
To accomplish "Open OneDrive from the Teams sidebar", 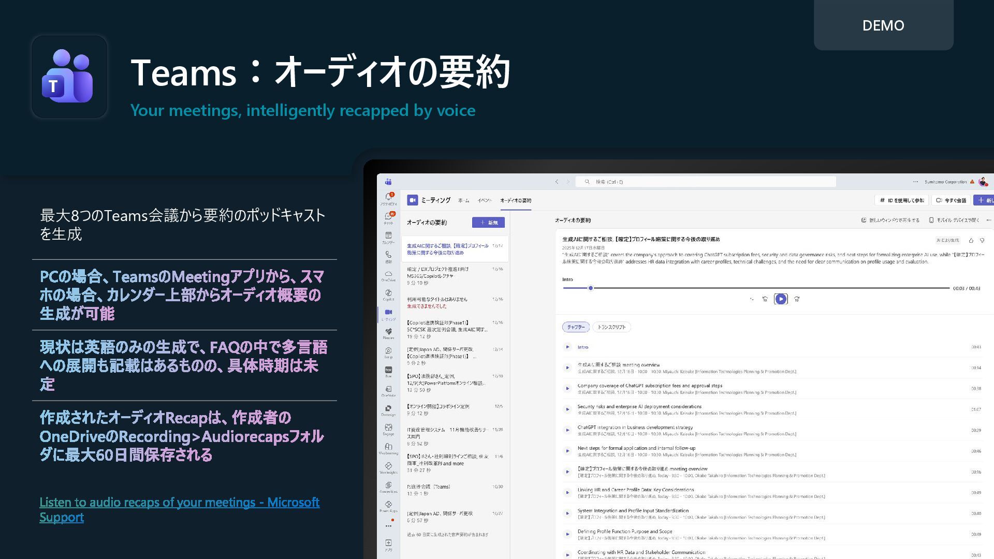I will click(x=388, y=274).
